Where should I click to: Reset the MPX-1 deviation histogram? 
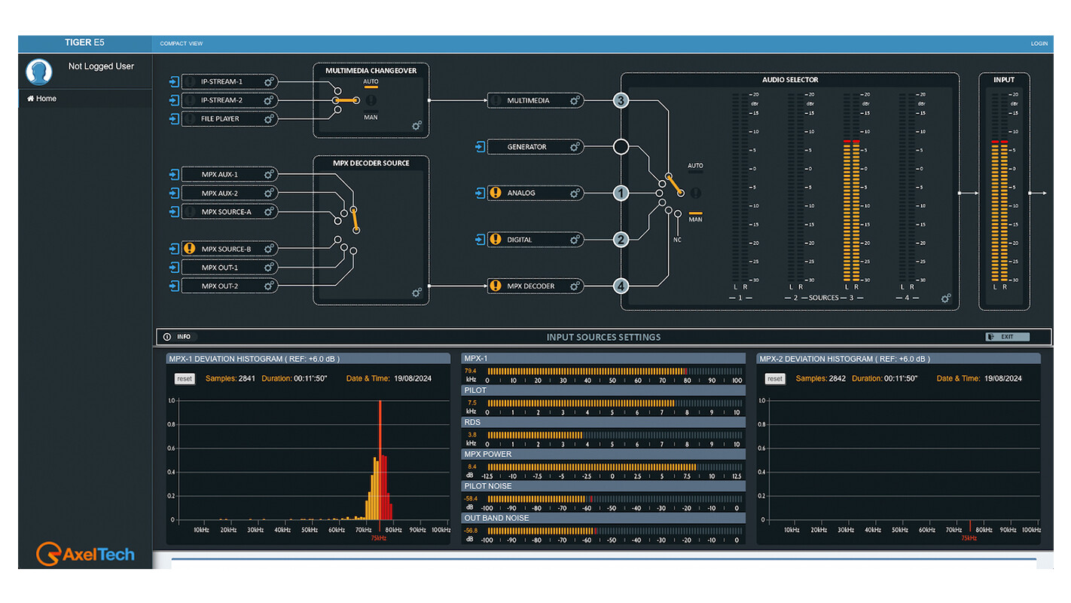(185, 379)
